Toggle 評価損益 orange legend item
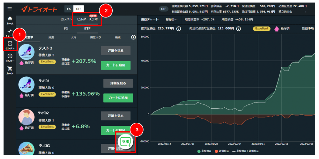Image resolution: width=319 pixels, height=159 pixels. (222, 151)
